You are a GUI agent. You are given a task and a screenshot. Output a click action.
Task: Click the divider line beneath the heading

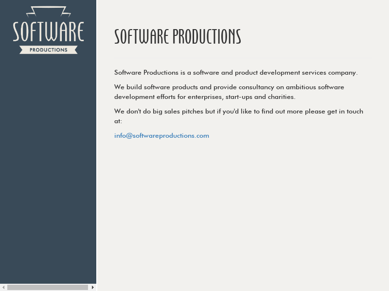pyautogui.click(x=242, y=58)
